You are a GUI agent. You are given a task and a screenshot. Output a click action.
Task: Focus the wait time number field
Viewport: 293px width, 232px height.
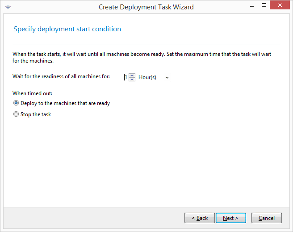point(126,77)
